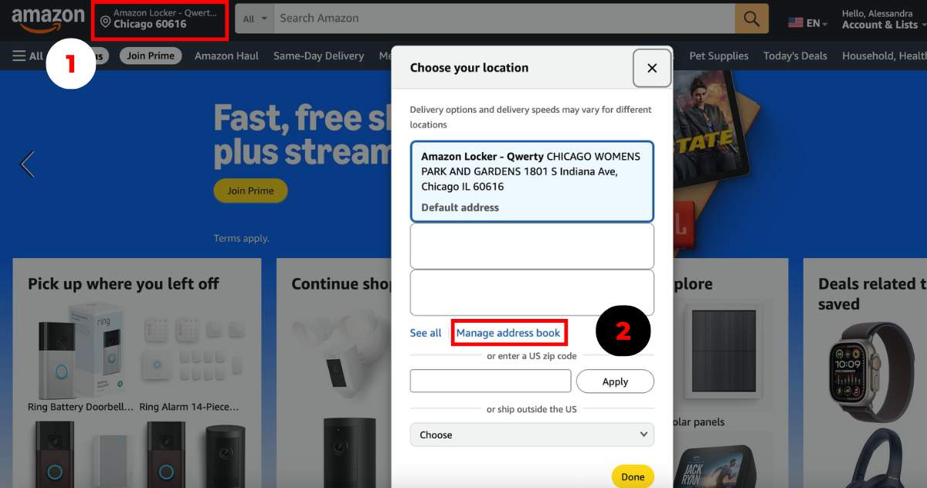Click the Amazon logo
Screen dimensions: 927x488
48,19
